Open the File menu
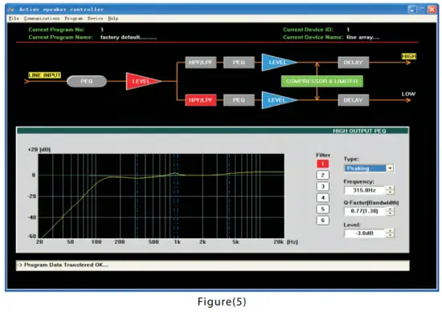Screen dimensions: 442x312 [x=14, y=18]
